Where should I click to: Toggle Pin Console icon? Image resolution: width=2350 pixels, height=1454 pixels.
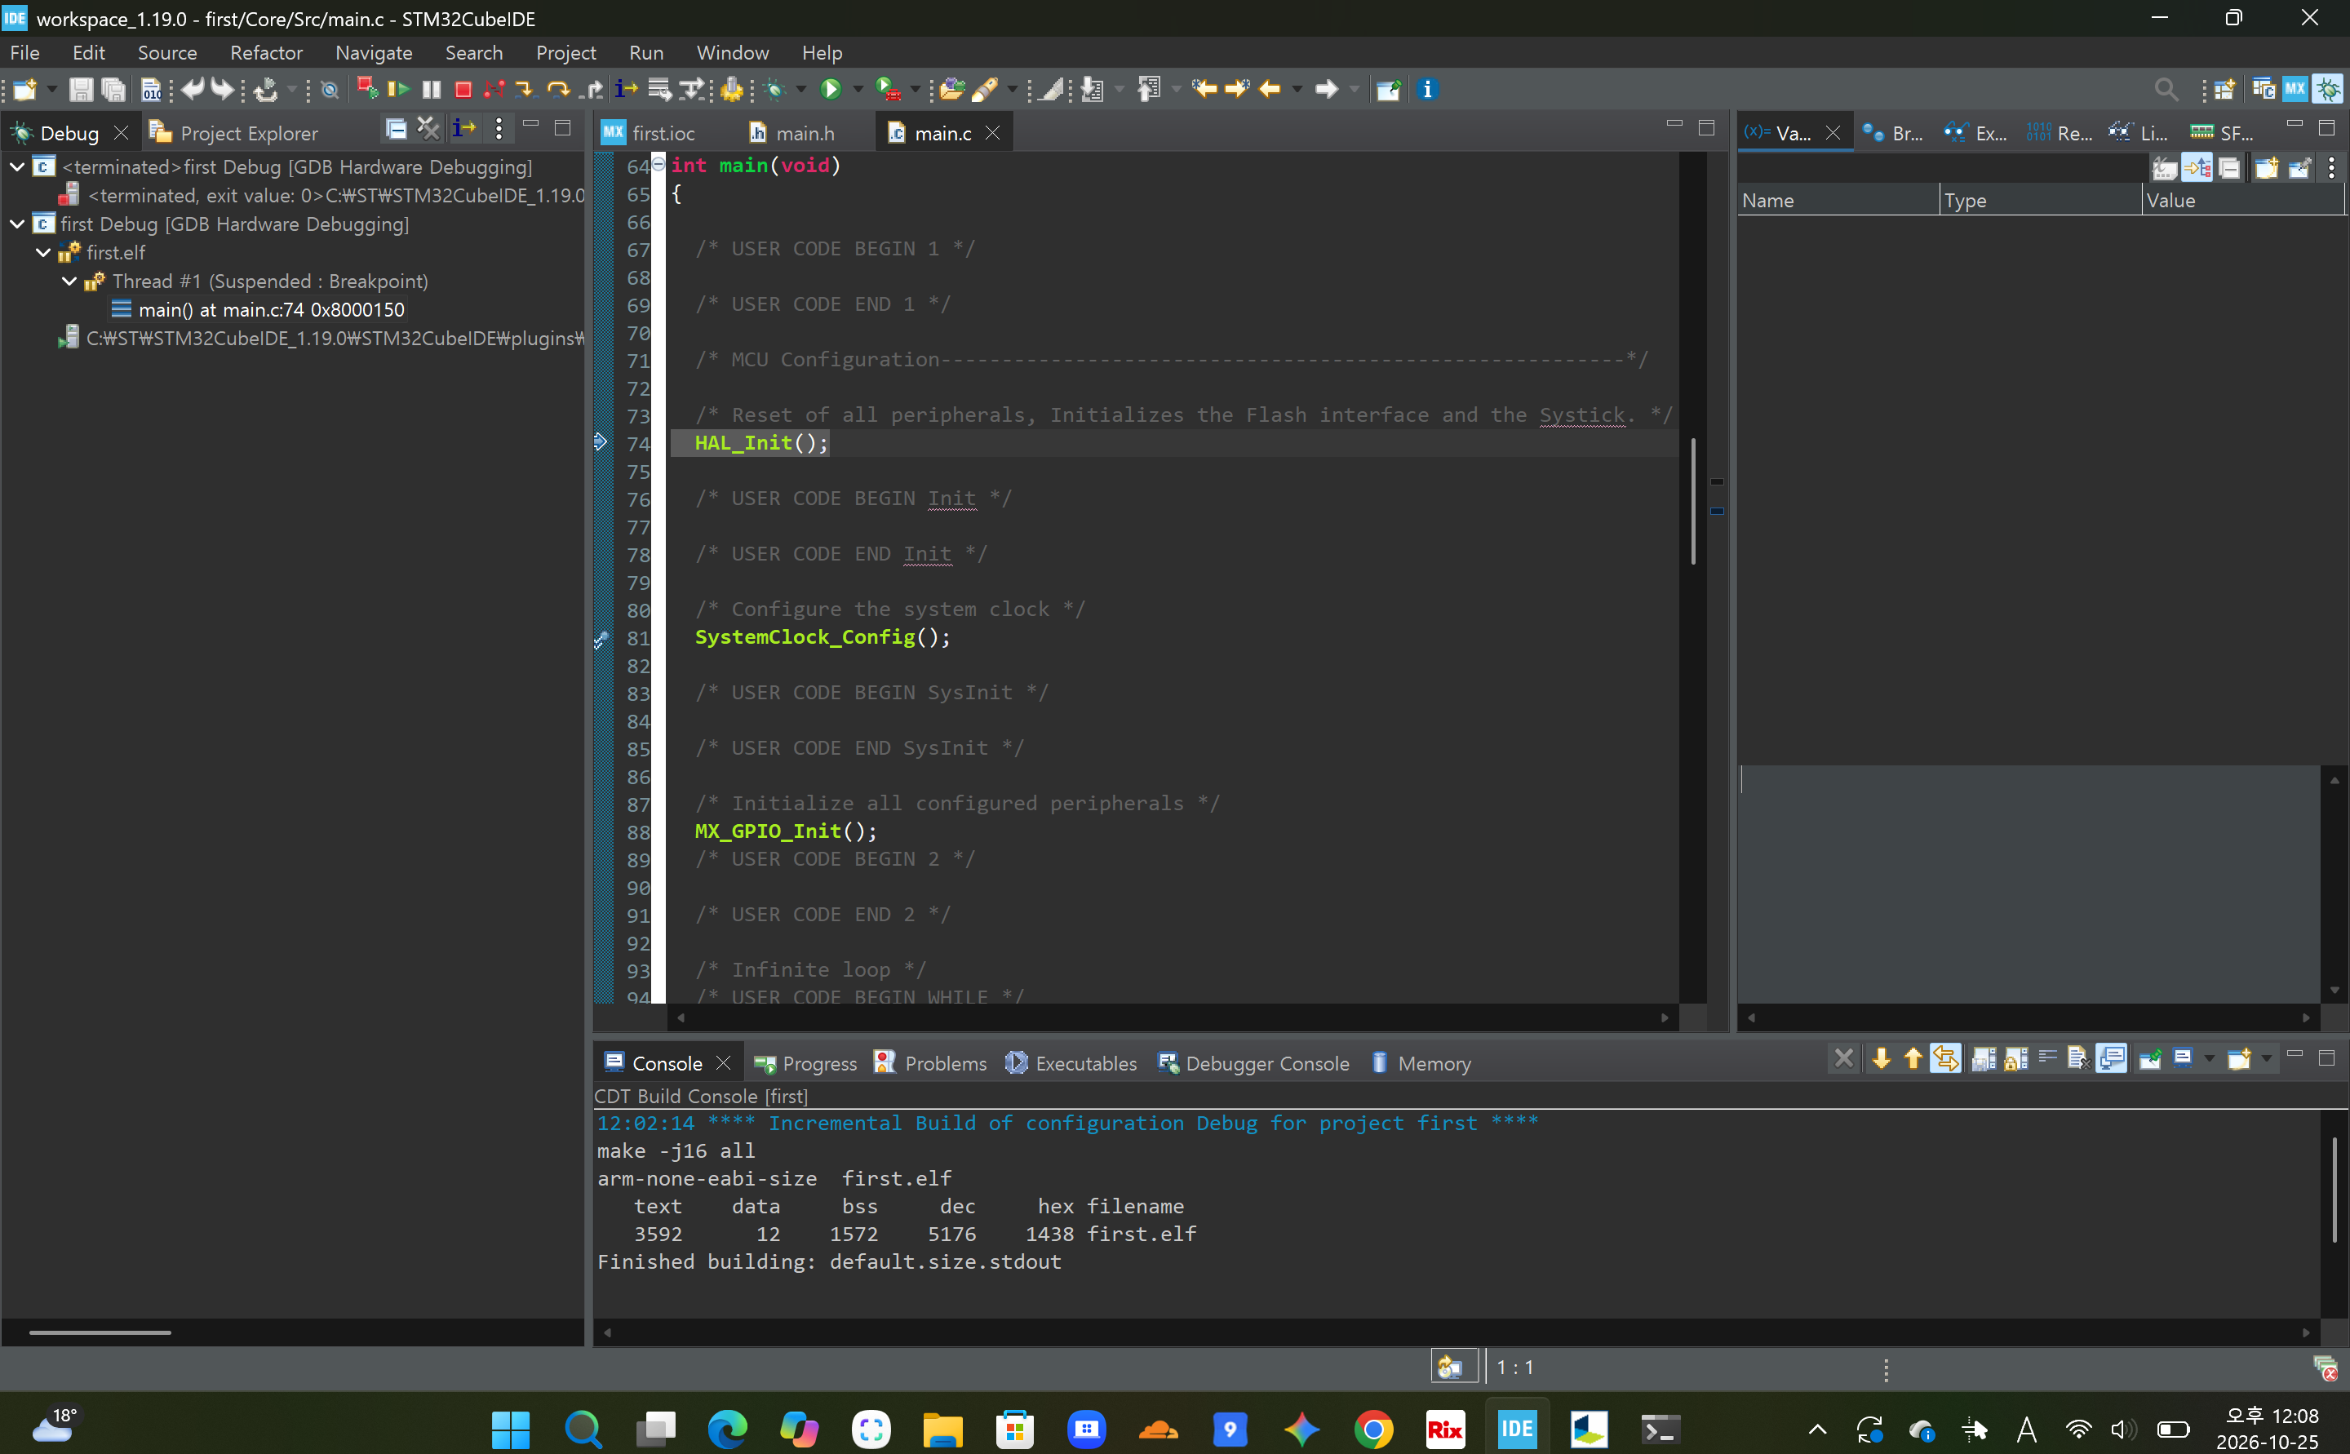click(2150, 1059)
